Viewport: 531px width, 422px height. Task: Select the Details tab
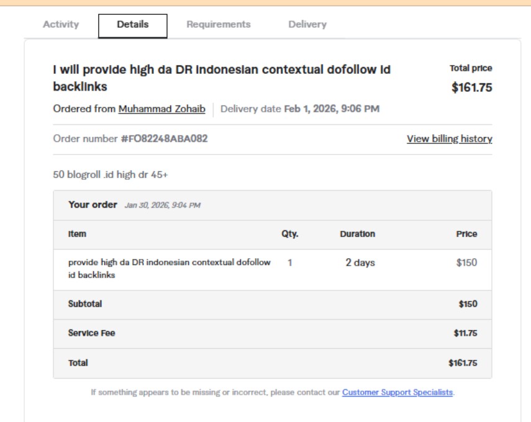pyautogui.click(x=133, y=25)
